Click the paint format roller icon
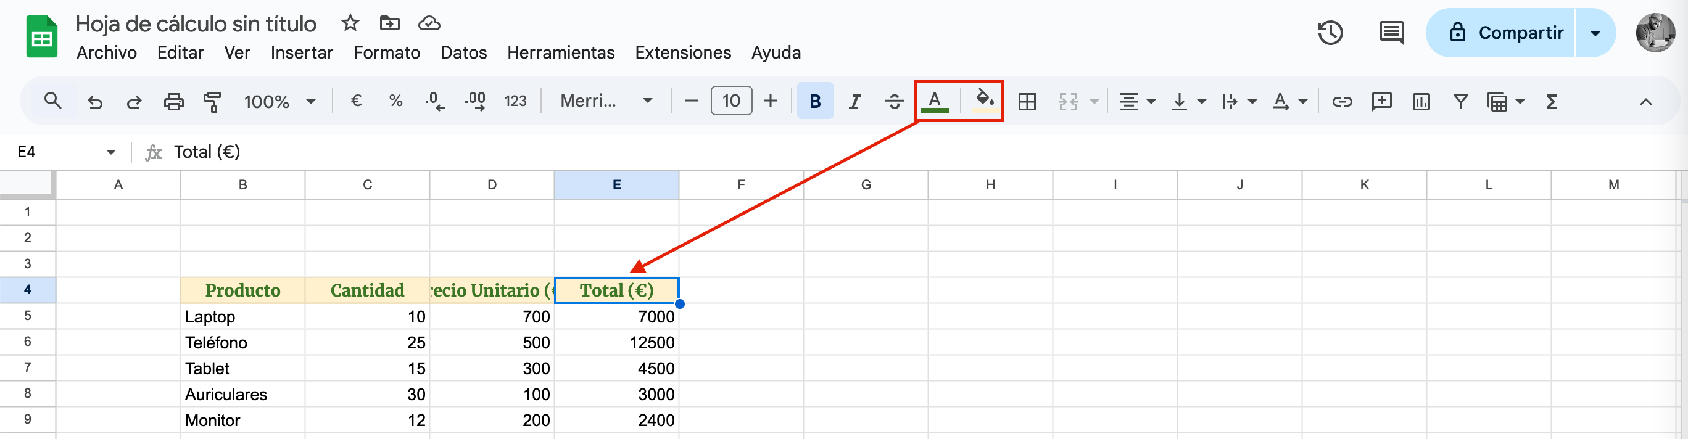 (x=212, y=102)
